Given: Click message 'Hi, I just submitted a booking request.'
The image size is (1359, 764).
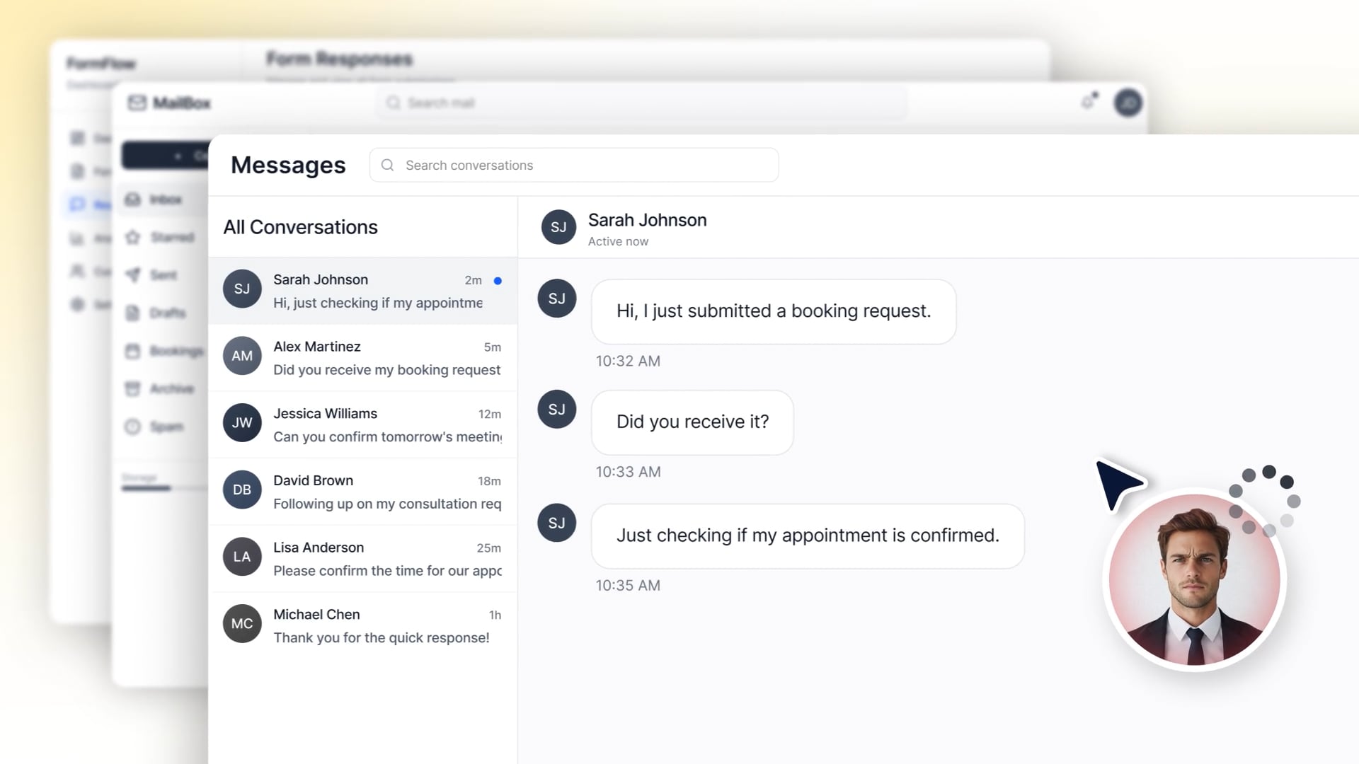Looking at the screenshot, I should pyautogui.click(x=774, y=311).
